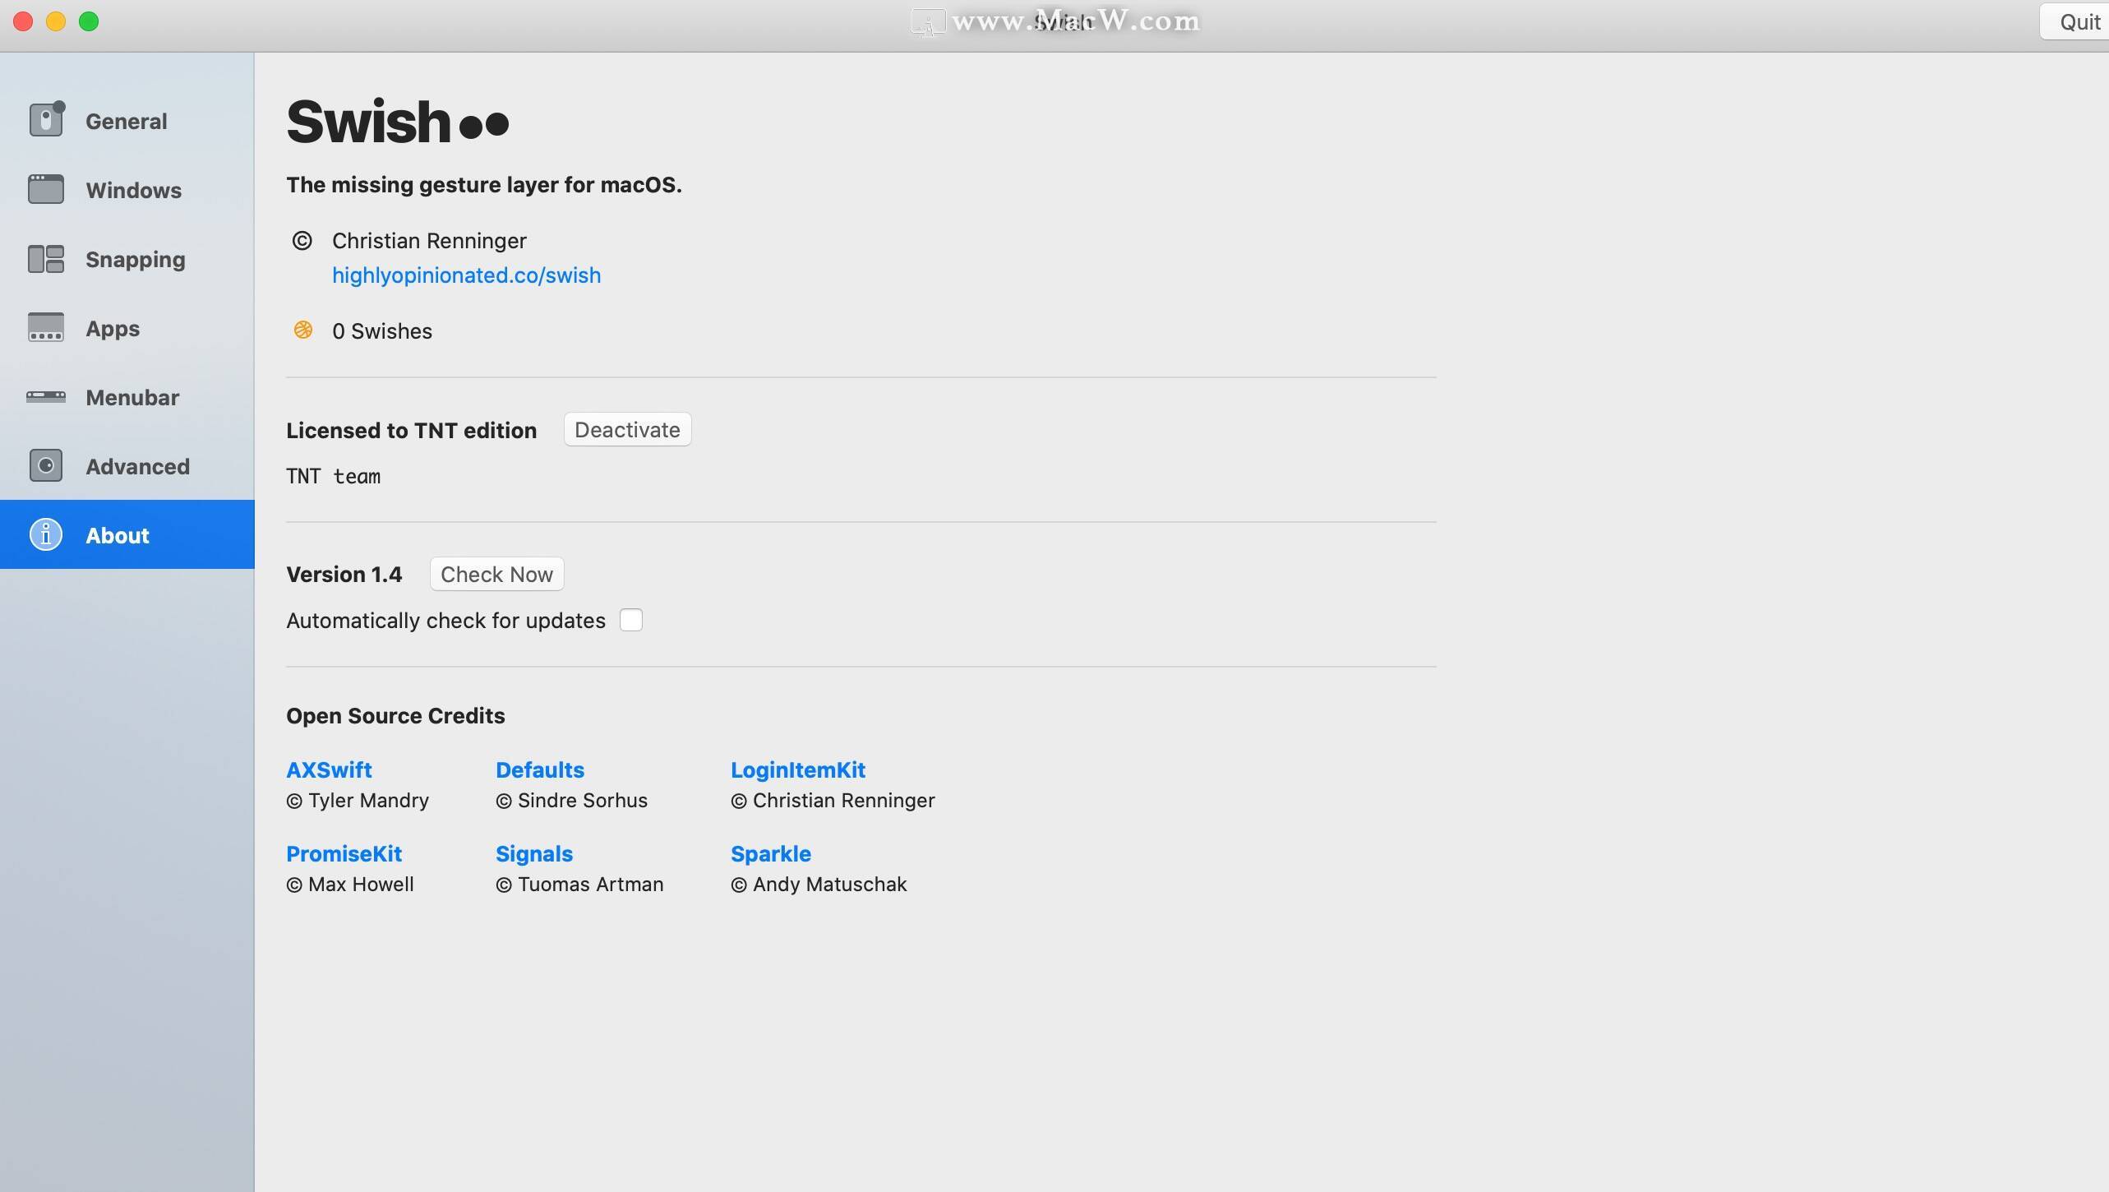Open the General settings icon
The height and width of the screenshot is (1192, 2109).
46,120
